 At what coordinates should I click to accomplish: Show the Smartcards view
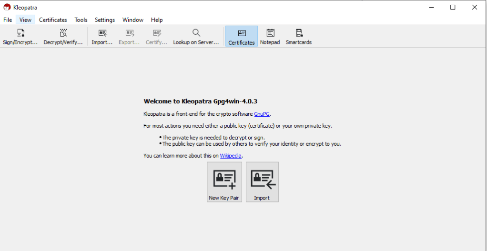pyautogui.click(x=298, y=36)
